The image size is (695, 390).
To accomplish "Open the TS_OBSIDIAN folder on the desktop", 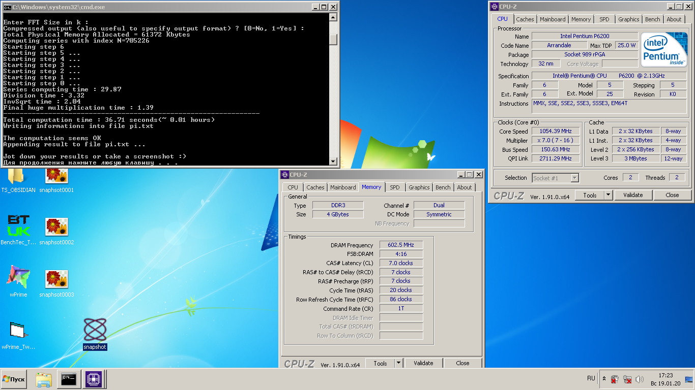I will point(18,180).
